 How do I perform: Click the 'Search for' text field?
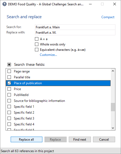(x=75, y=27)
